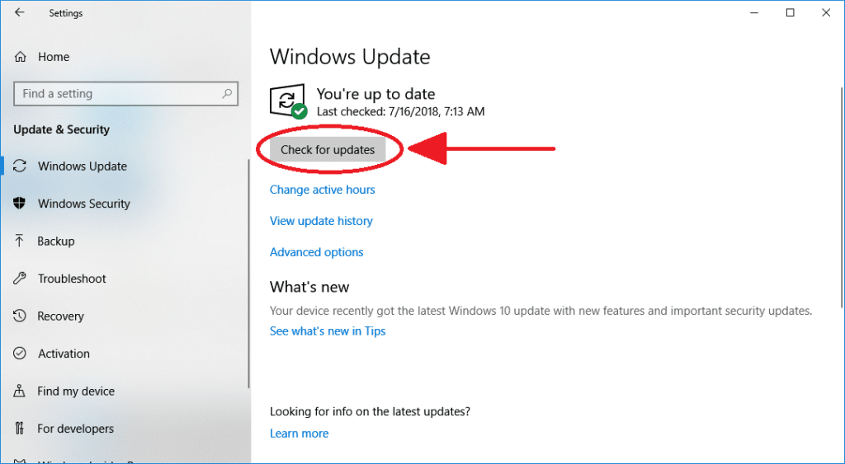Go to Backup settings

point(56,241)
